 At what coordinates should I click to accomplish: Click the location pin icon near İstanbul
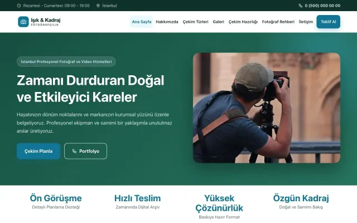[x=98, y=6]
